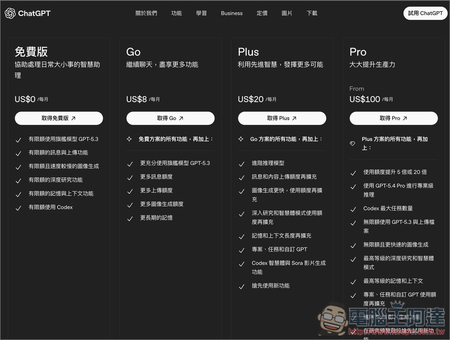The width and height of the screenshot is (450, 340).
Task: Click the checkmark beside 使用額度提升 5 倍或 20 倍
Action: [353, 172]
